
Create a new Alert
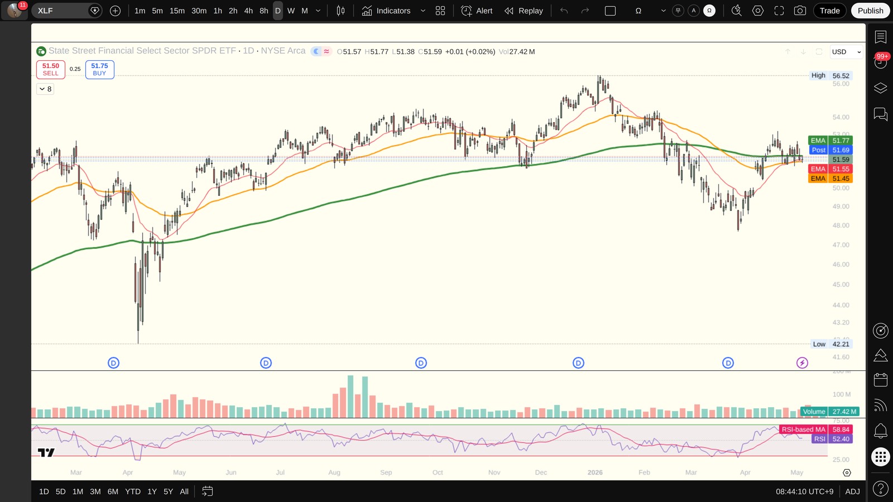477,11
